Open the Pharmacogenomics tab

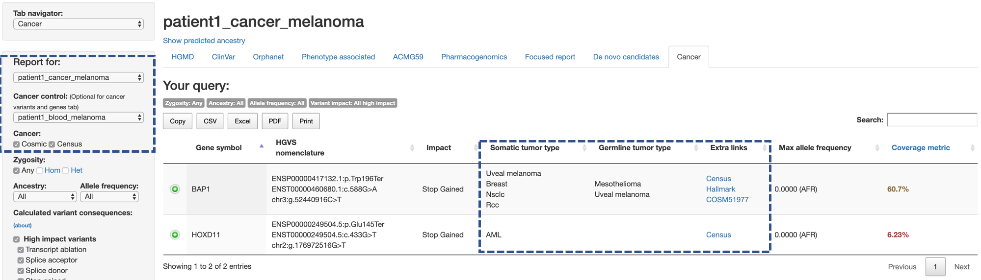point(474,57)
